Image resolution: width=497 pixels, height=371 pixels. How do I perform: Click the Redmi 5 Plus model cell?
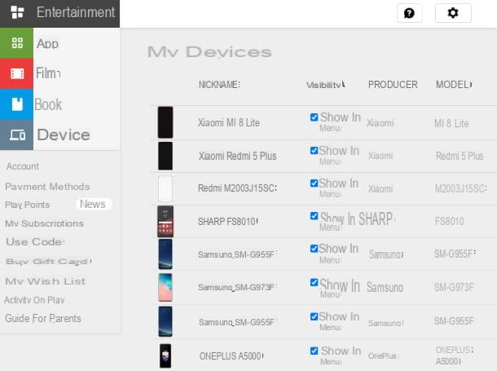tap(460, 156)
